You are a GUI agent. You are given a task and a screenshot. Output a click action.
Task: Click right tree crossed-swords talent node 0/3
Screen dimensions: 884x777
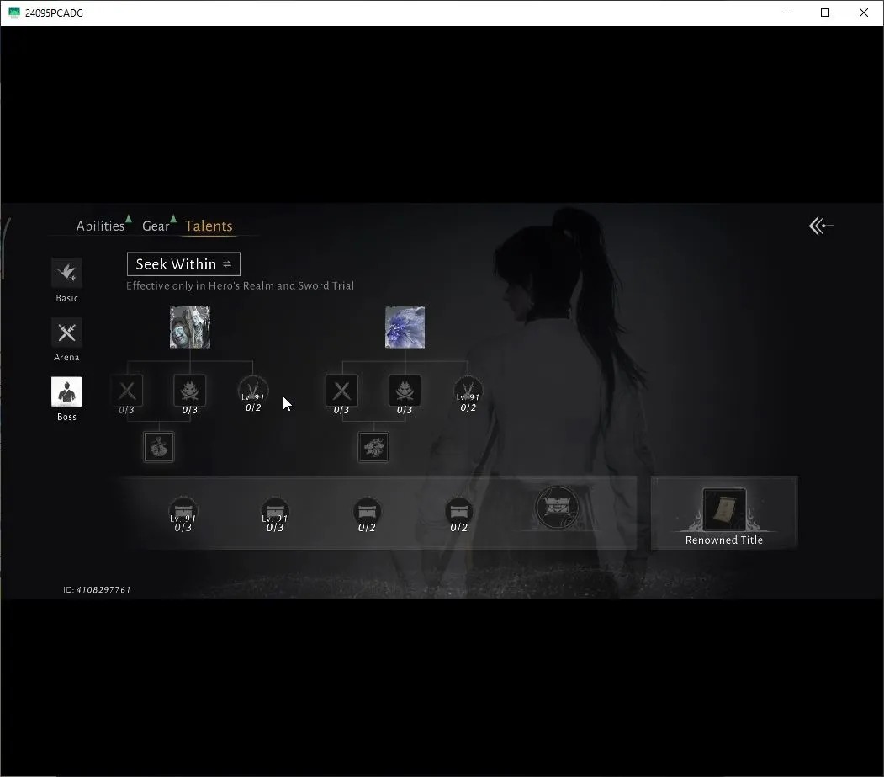click(341, 390)
